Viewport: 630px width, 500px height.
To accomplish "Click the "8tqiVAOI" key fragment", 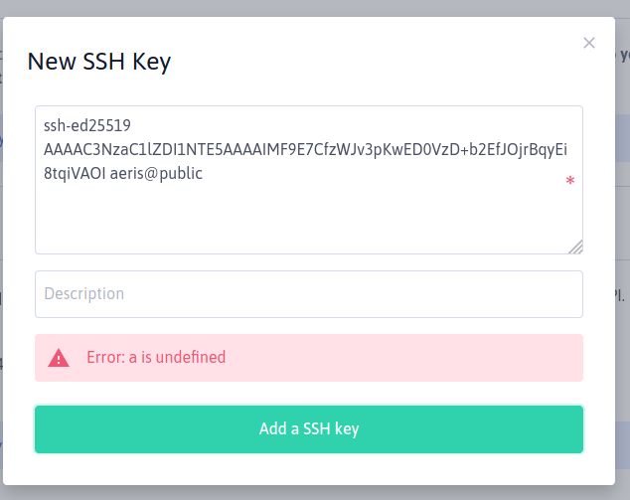I will [74, 174].
